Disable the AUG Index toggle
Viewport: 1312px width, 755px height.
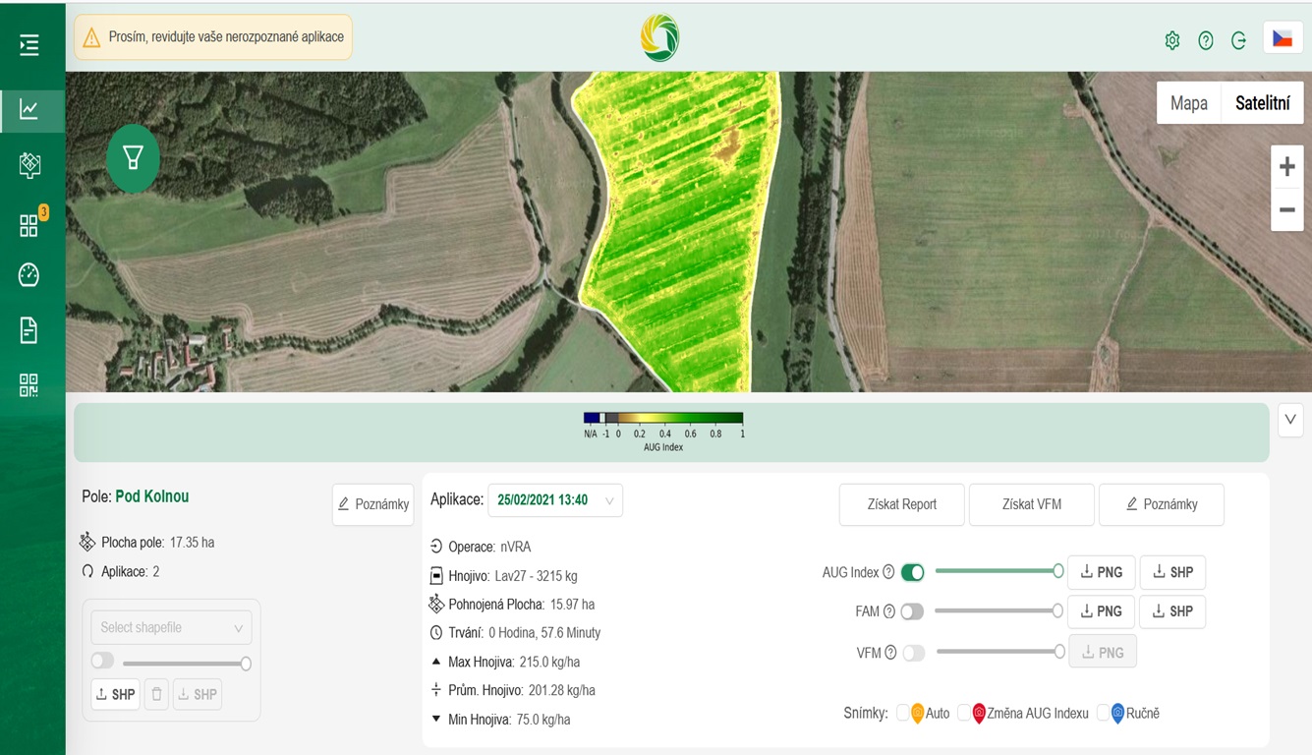pyautogui.click(x=912, y=572)
